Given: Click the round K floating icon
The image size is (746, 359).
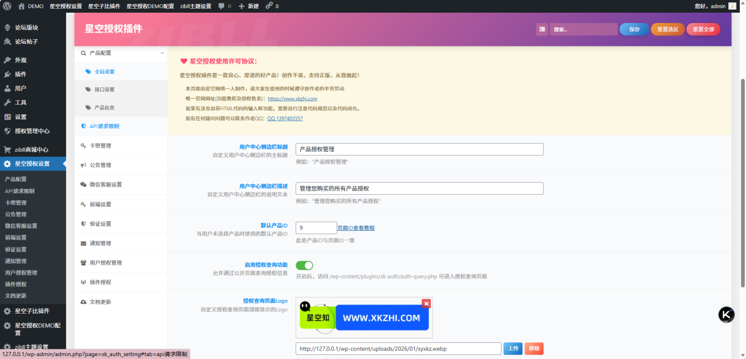Looking at the screenshot, I should [x=726, y=315].
